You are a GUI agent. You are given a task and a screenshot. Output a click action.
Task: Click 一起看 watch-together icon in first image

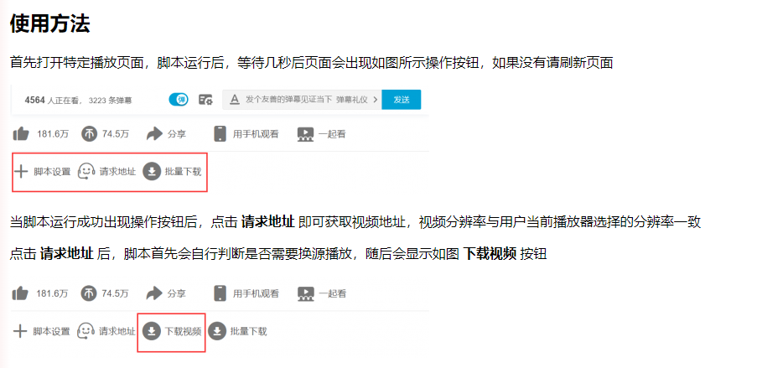(305, 134)
